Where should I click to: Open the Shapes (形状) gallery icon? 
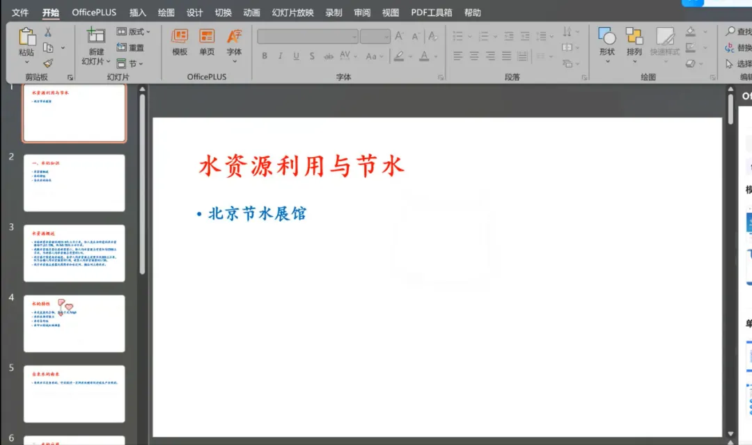pos(607,36)
